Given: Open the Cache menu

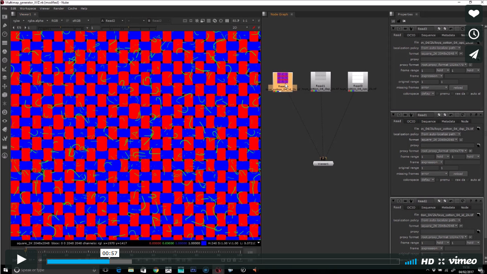Looking at the screenshot, I should click(72, 8).
